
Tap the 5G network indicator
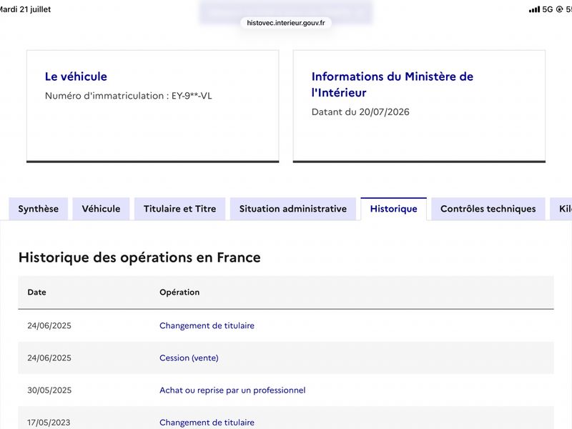coord(548,9)
